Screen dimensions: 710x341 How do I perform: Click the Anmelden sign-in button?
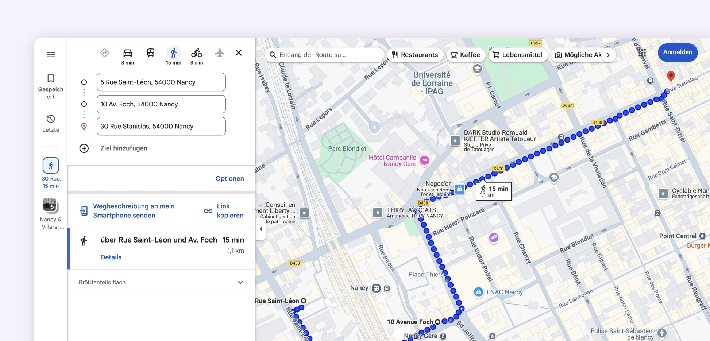677,52
